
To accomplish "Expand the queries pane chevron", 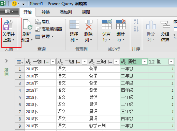I will click(6, 61).
